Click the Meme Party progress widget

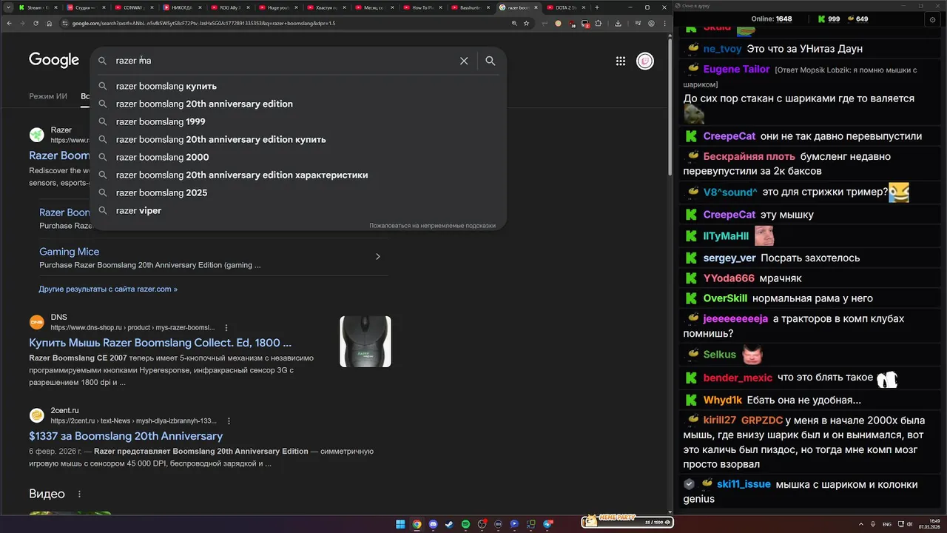629,521
